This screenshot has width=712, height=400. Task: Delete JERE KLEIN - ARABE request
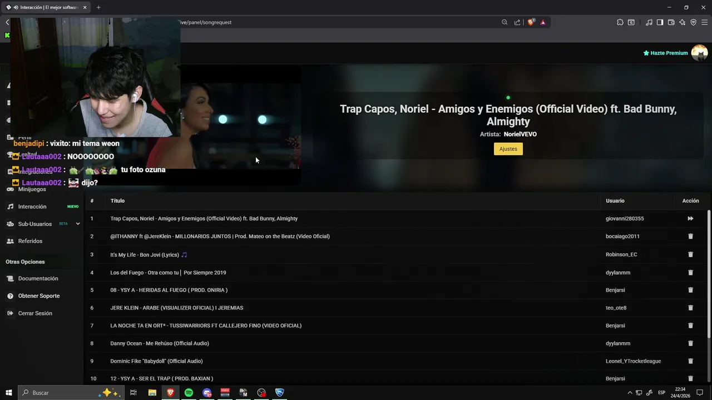[x=690, y=308]
